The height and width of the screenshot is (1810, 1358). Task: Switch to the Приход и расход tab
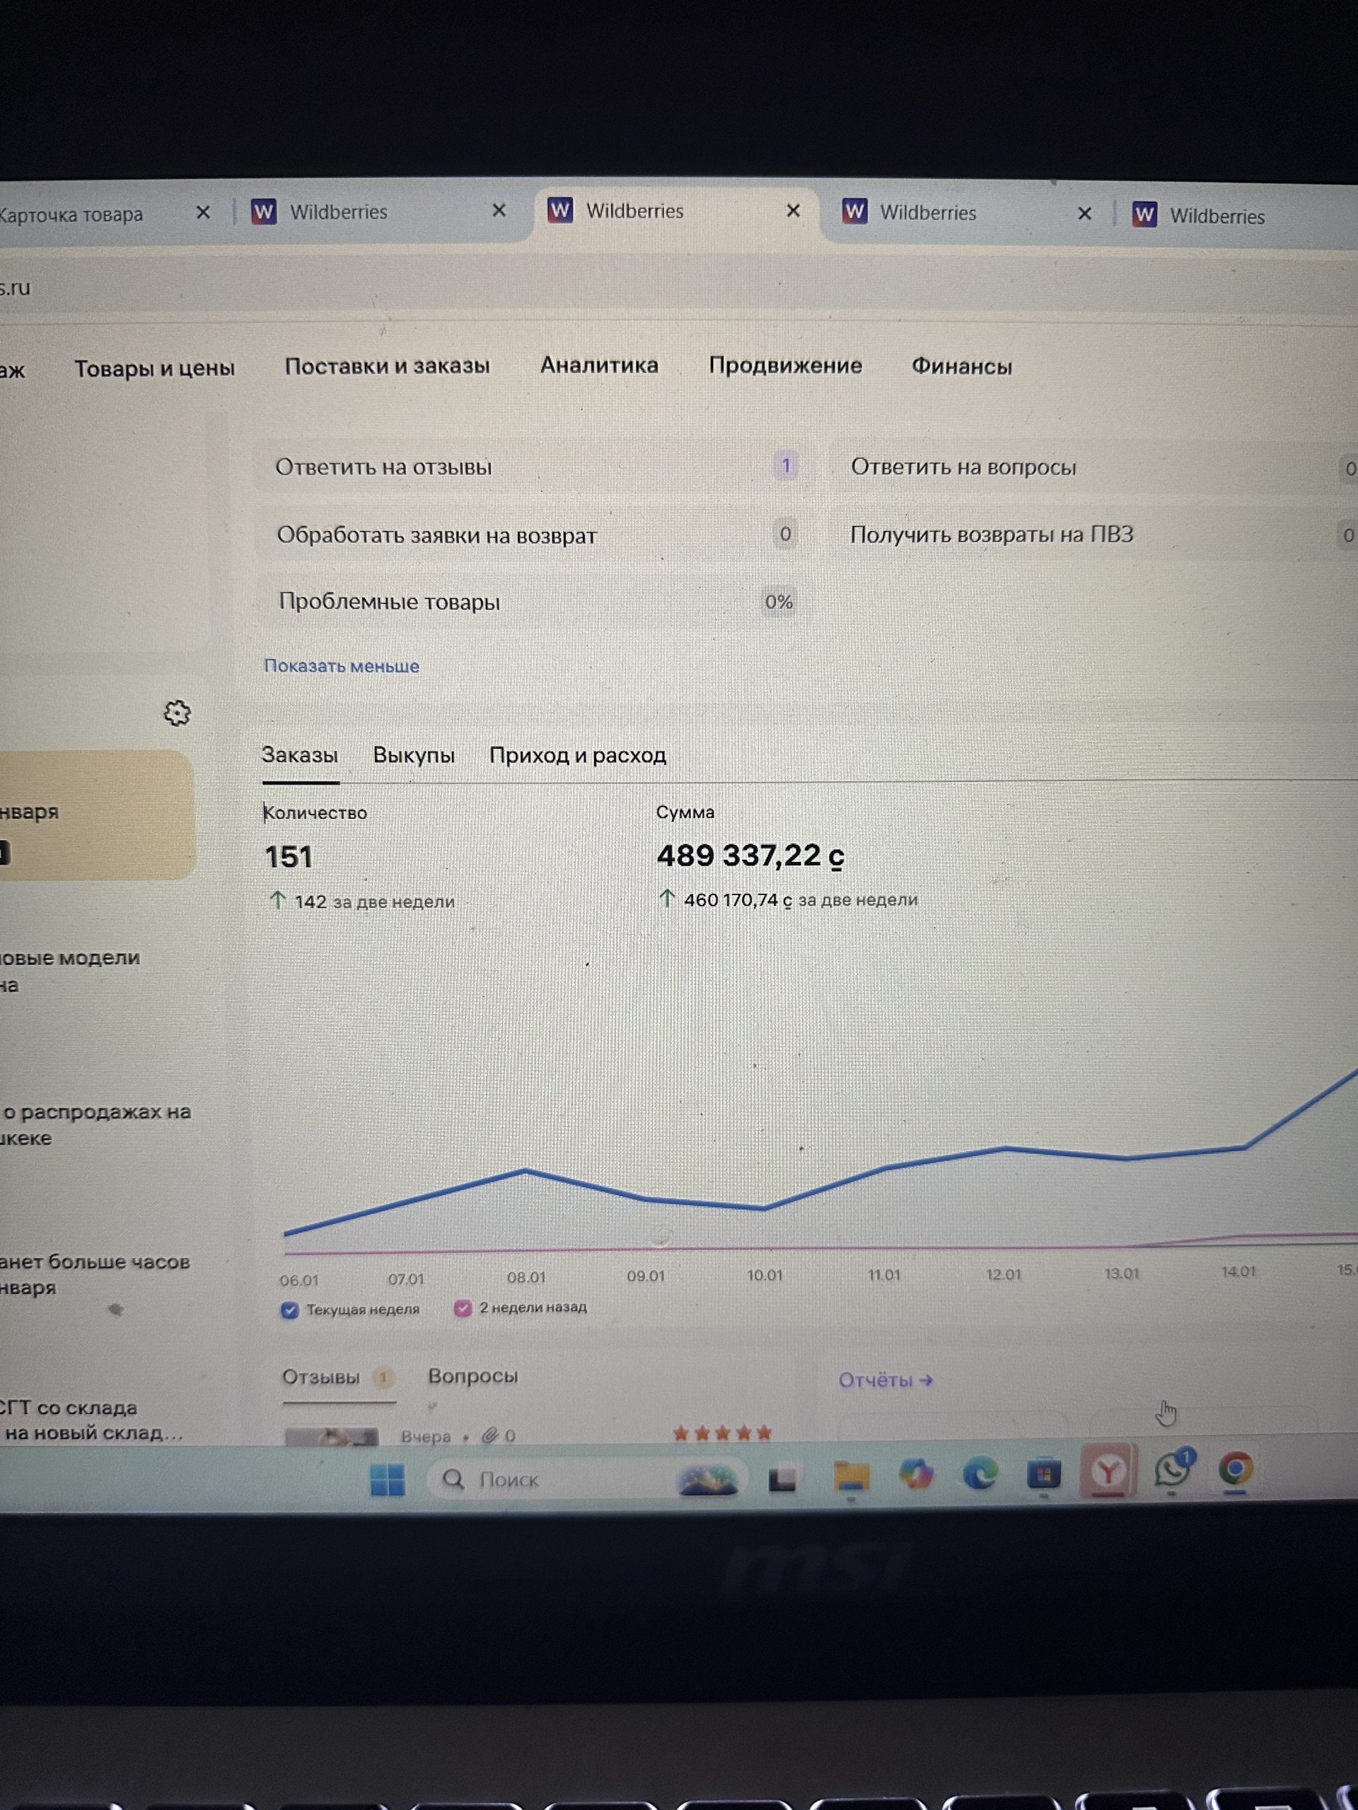click(577, 754)
